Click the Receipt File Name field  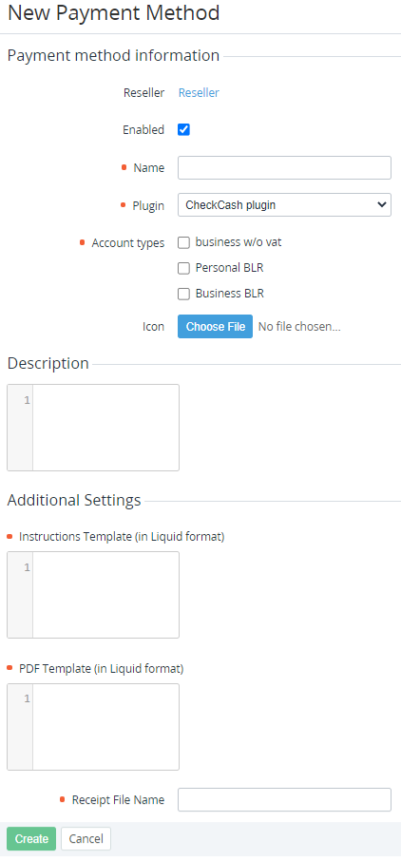coord(284,800)
